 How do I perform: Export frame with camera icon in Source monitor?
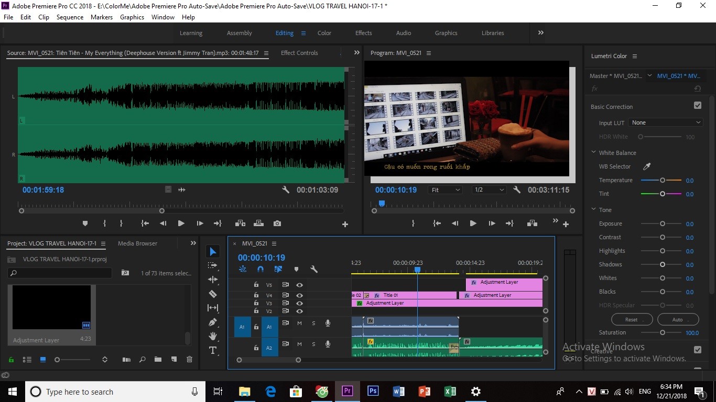(277, 224)
